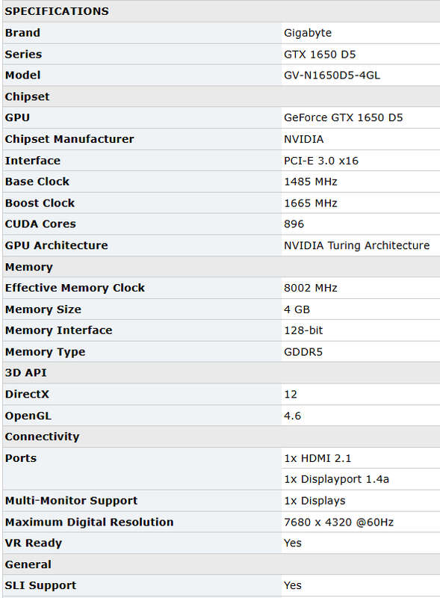Select the 1x HDMI 2.1 value

(x=317, y=458)
